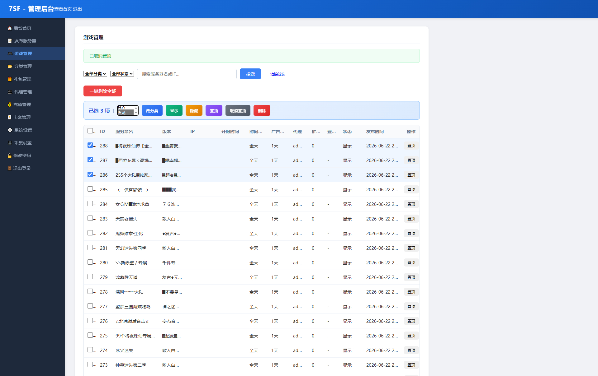Click inside the 搜索服务器名或IP search field
The width and height of the screenshot is (598, 376).
pyautogui.click(x=187, y=74)
